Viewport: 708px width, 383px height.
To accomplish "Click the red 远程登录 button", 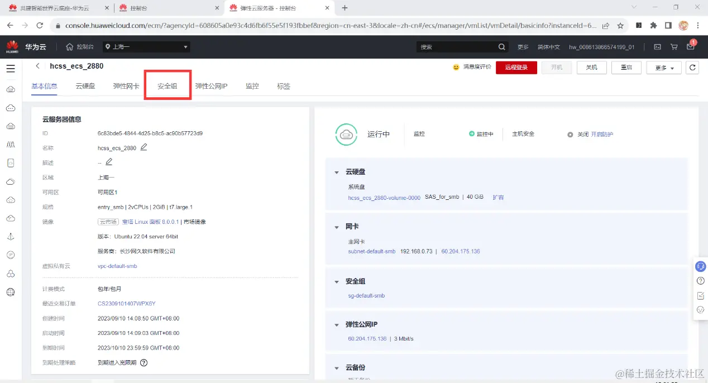I will pyautogui.click(x=516, y=68).
